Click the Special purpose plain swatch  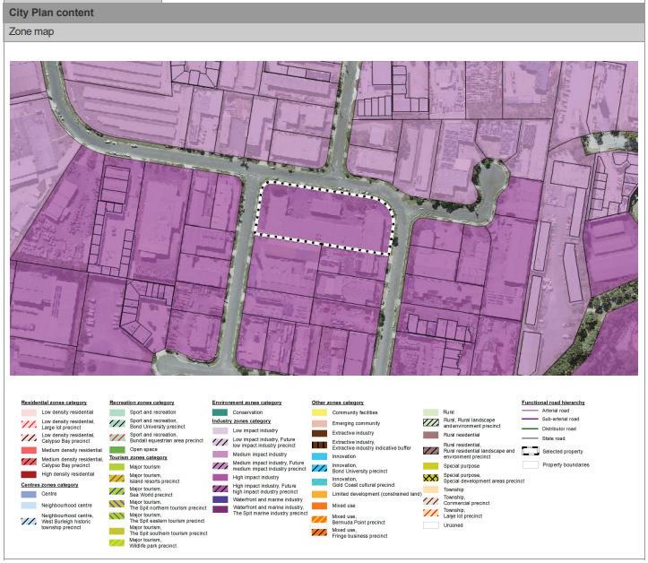430,466
